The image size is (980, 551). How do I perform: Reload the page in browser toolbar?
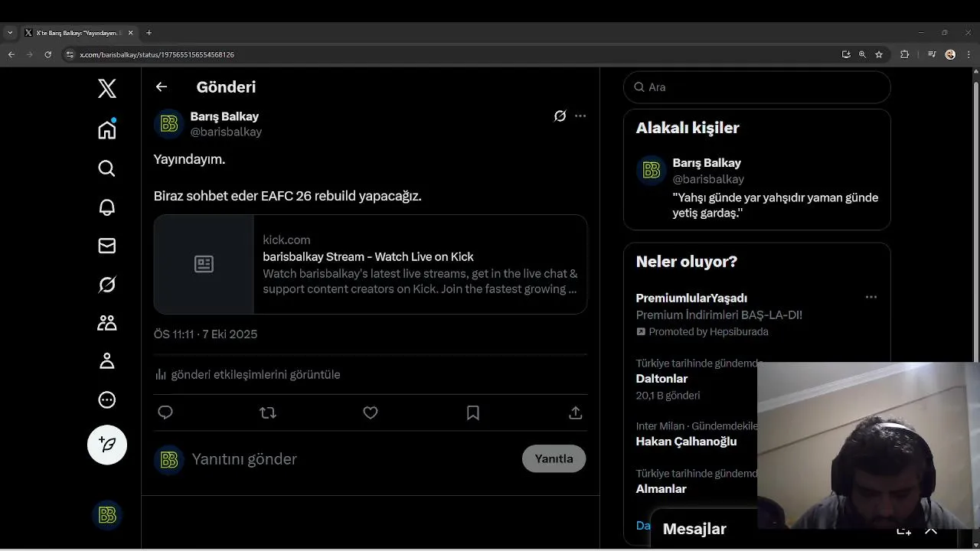pos(47,54)
